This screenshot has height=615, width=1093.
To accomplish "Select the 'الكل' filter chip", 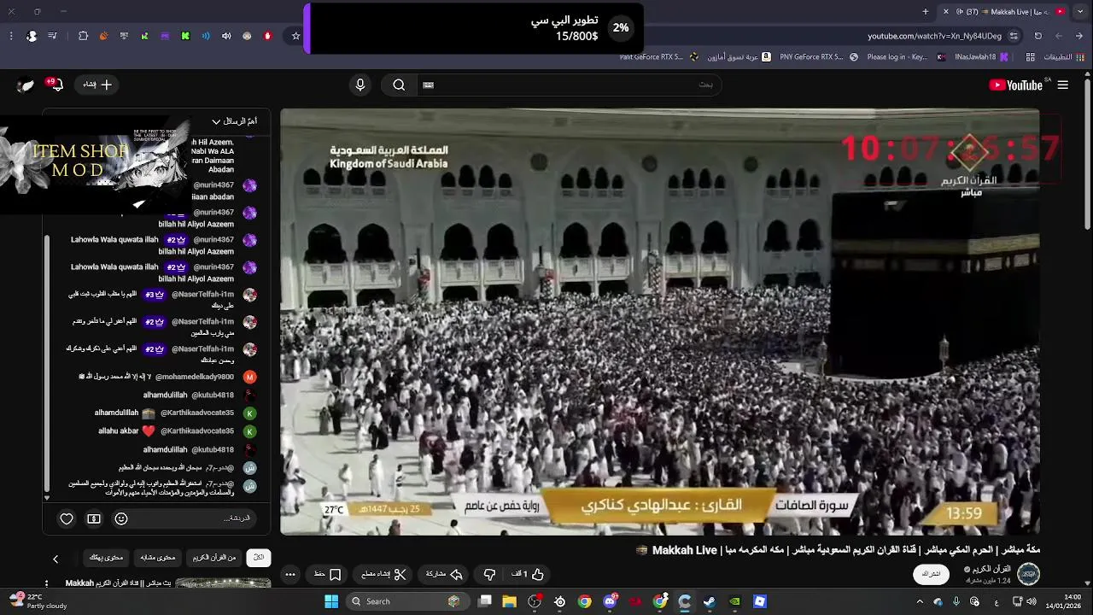I will point(259,558).
